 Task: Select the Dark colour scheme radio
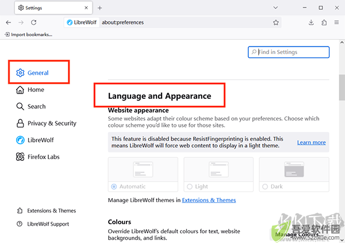click(x=265, y=187)
